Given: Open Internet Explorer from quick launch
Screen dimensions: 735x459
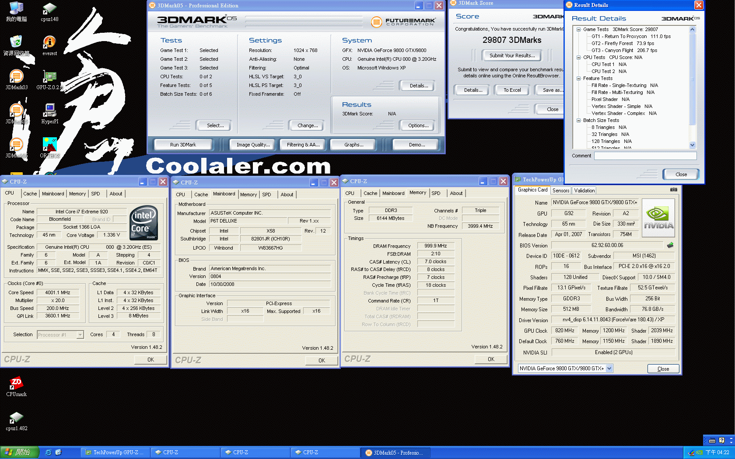Looking at the screenshot, I should tap(49, 452).
